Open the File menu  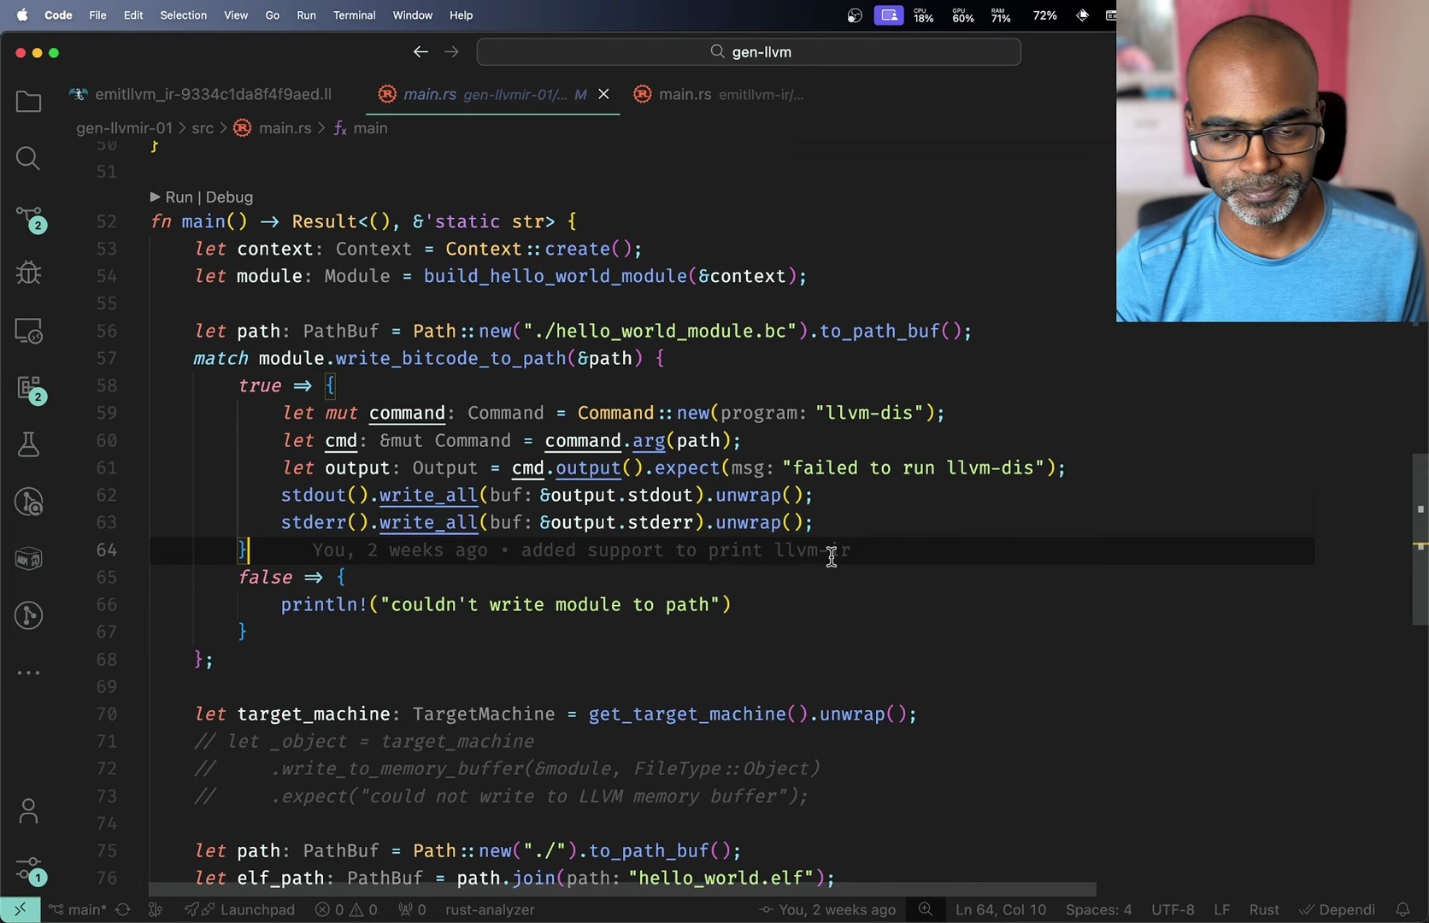[97, 15]
